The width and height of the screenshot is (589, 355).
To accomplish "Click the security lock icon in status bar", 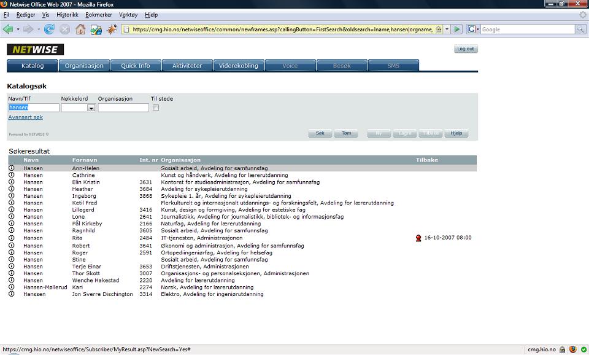I will 563,349.
